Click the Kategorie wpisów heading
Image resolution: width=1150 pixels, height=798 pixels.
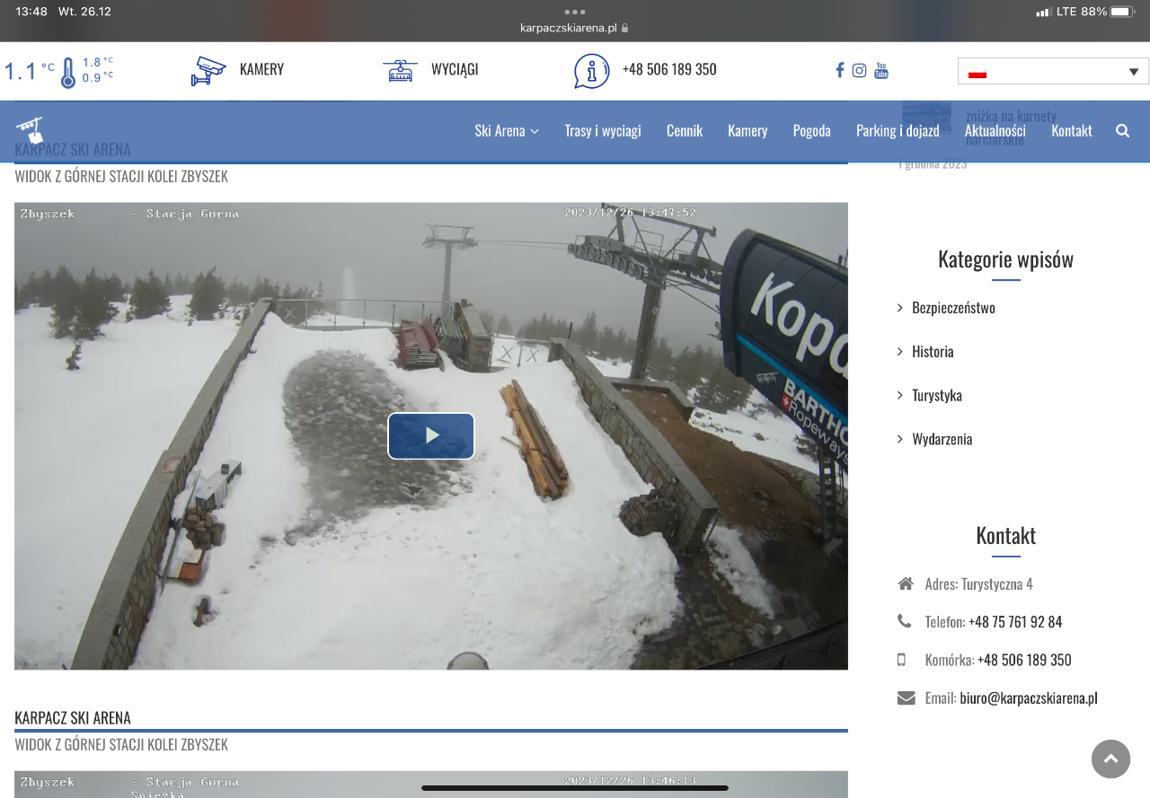[1005, 259]
